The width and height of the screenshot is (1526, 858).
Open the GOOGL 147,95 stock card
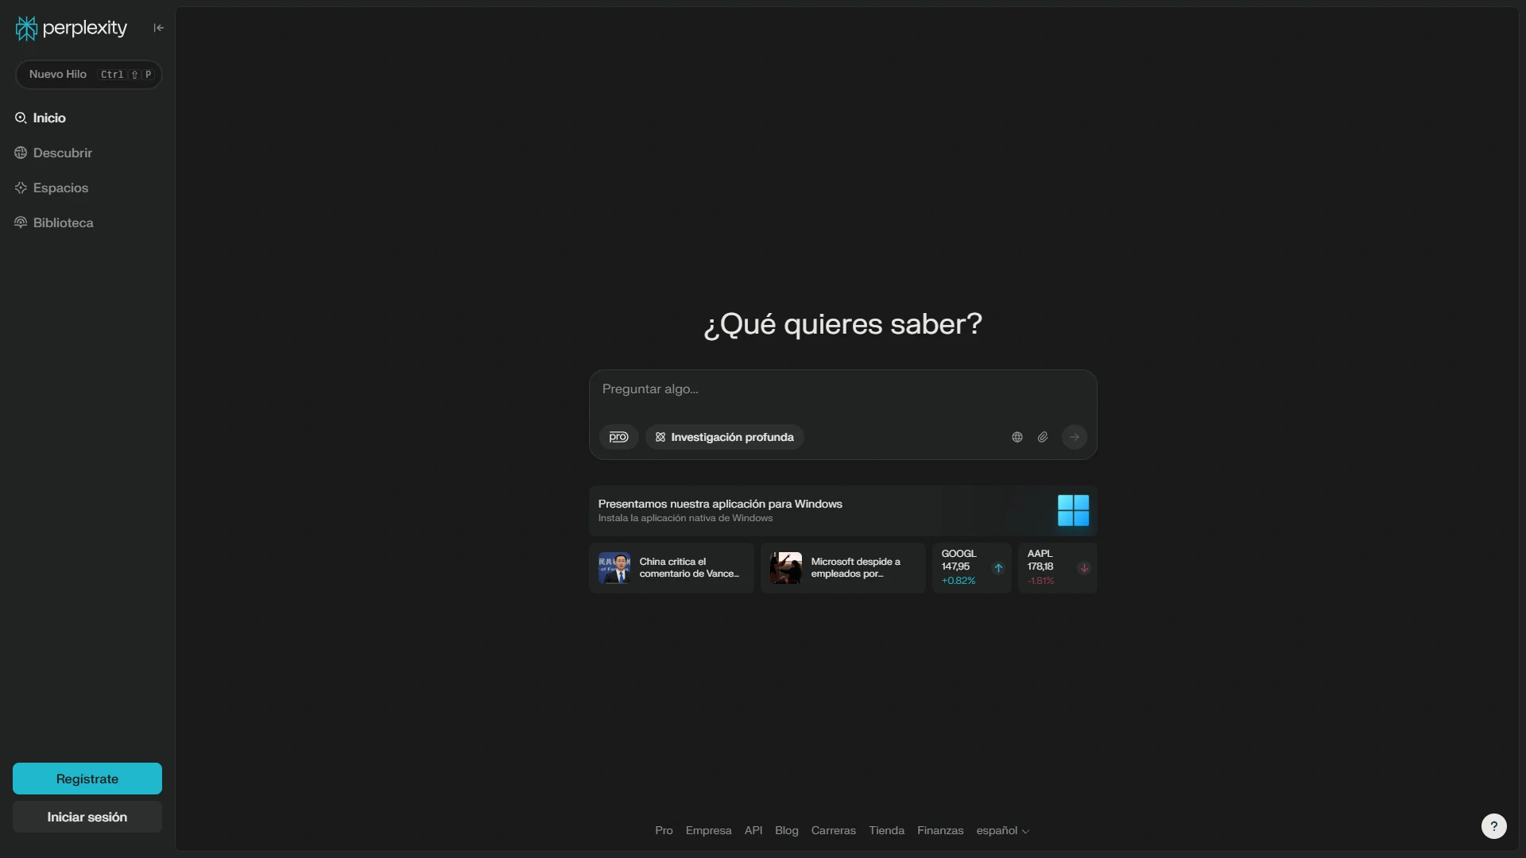pyautogui.click(x=971, y=568)
